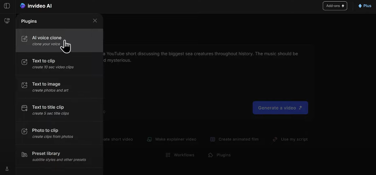Click the Plugins panel heading

[29, 21]
